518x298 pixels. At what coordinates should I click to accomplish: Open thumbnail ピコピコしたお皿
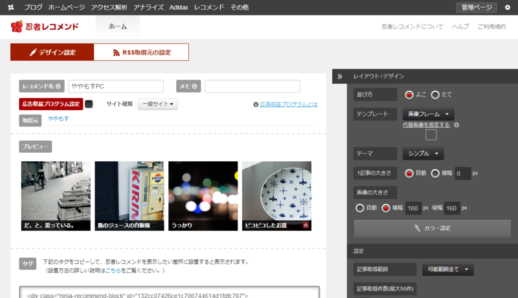277,196
